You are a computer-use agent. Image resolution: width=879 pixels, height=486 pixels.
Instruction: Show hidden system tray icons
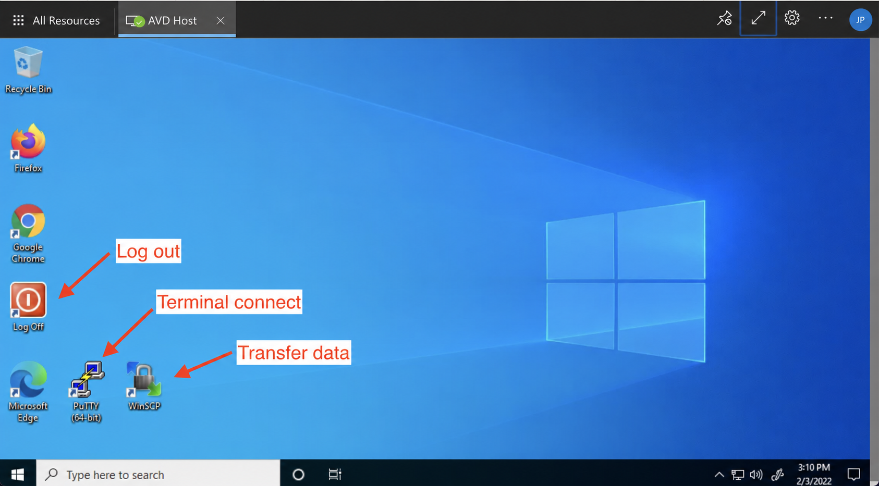coord(719,475)
